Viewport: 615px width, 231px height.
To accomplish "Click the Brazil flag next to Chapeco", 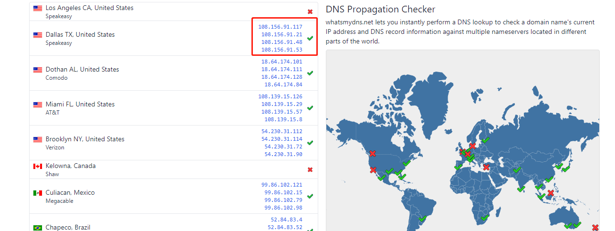I will click(x=38, y=228).
